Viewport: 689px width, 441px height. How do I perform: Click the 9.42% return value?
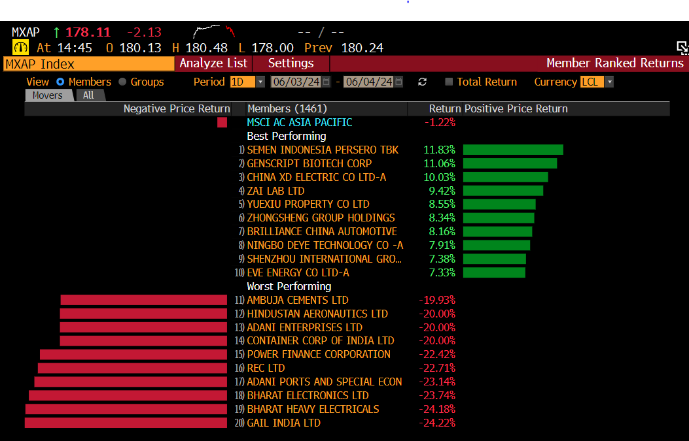coord(442,191)
